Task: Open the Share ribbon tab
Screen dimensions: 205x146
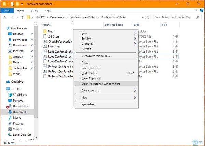Action: [35, 11]
